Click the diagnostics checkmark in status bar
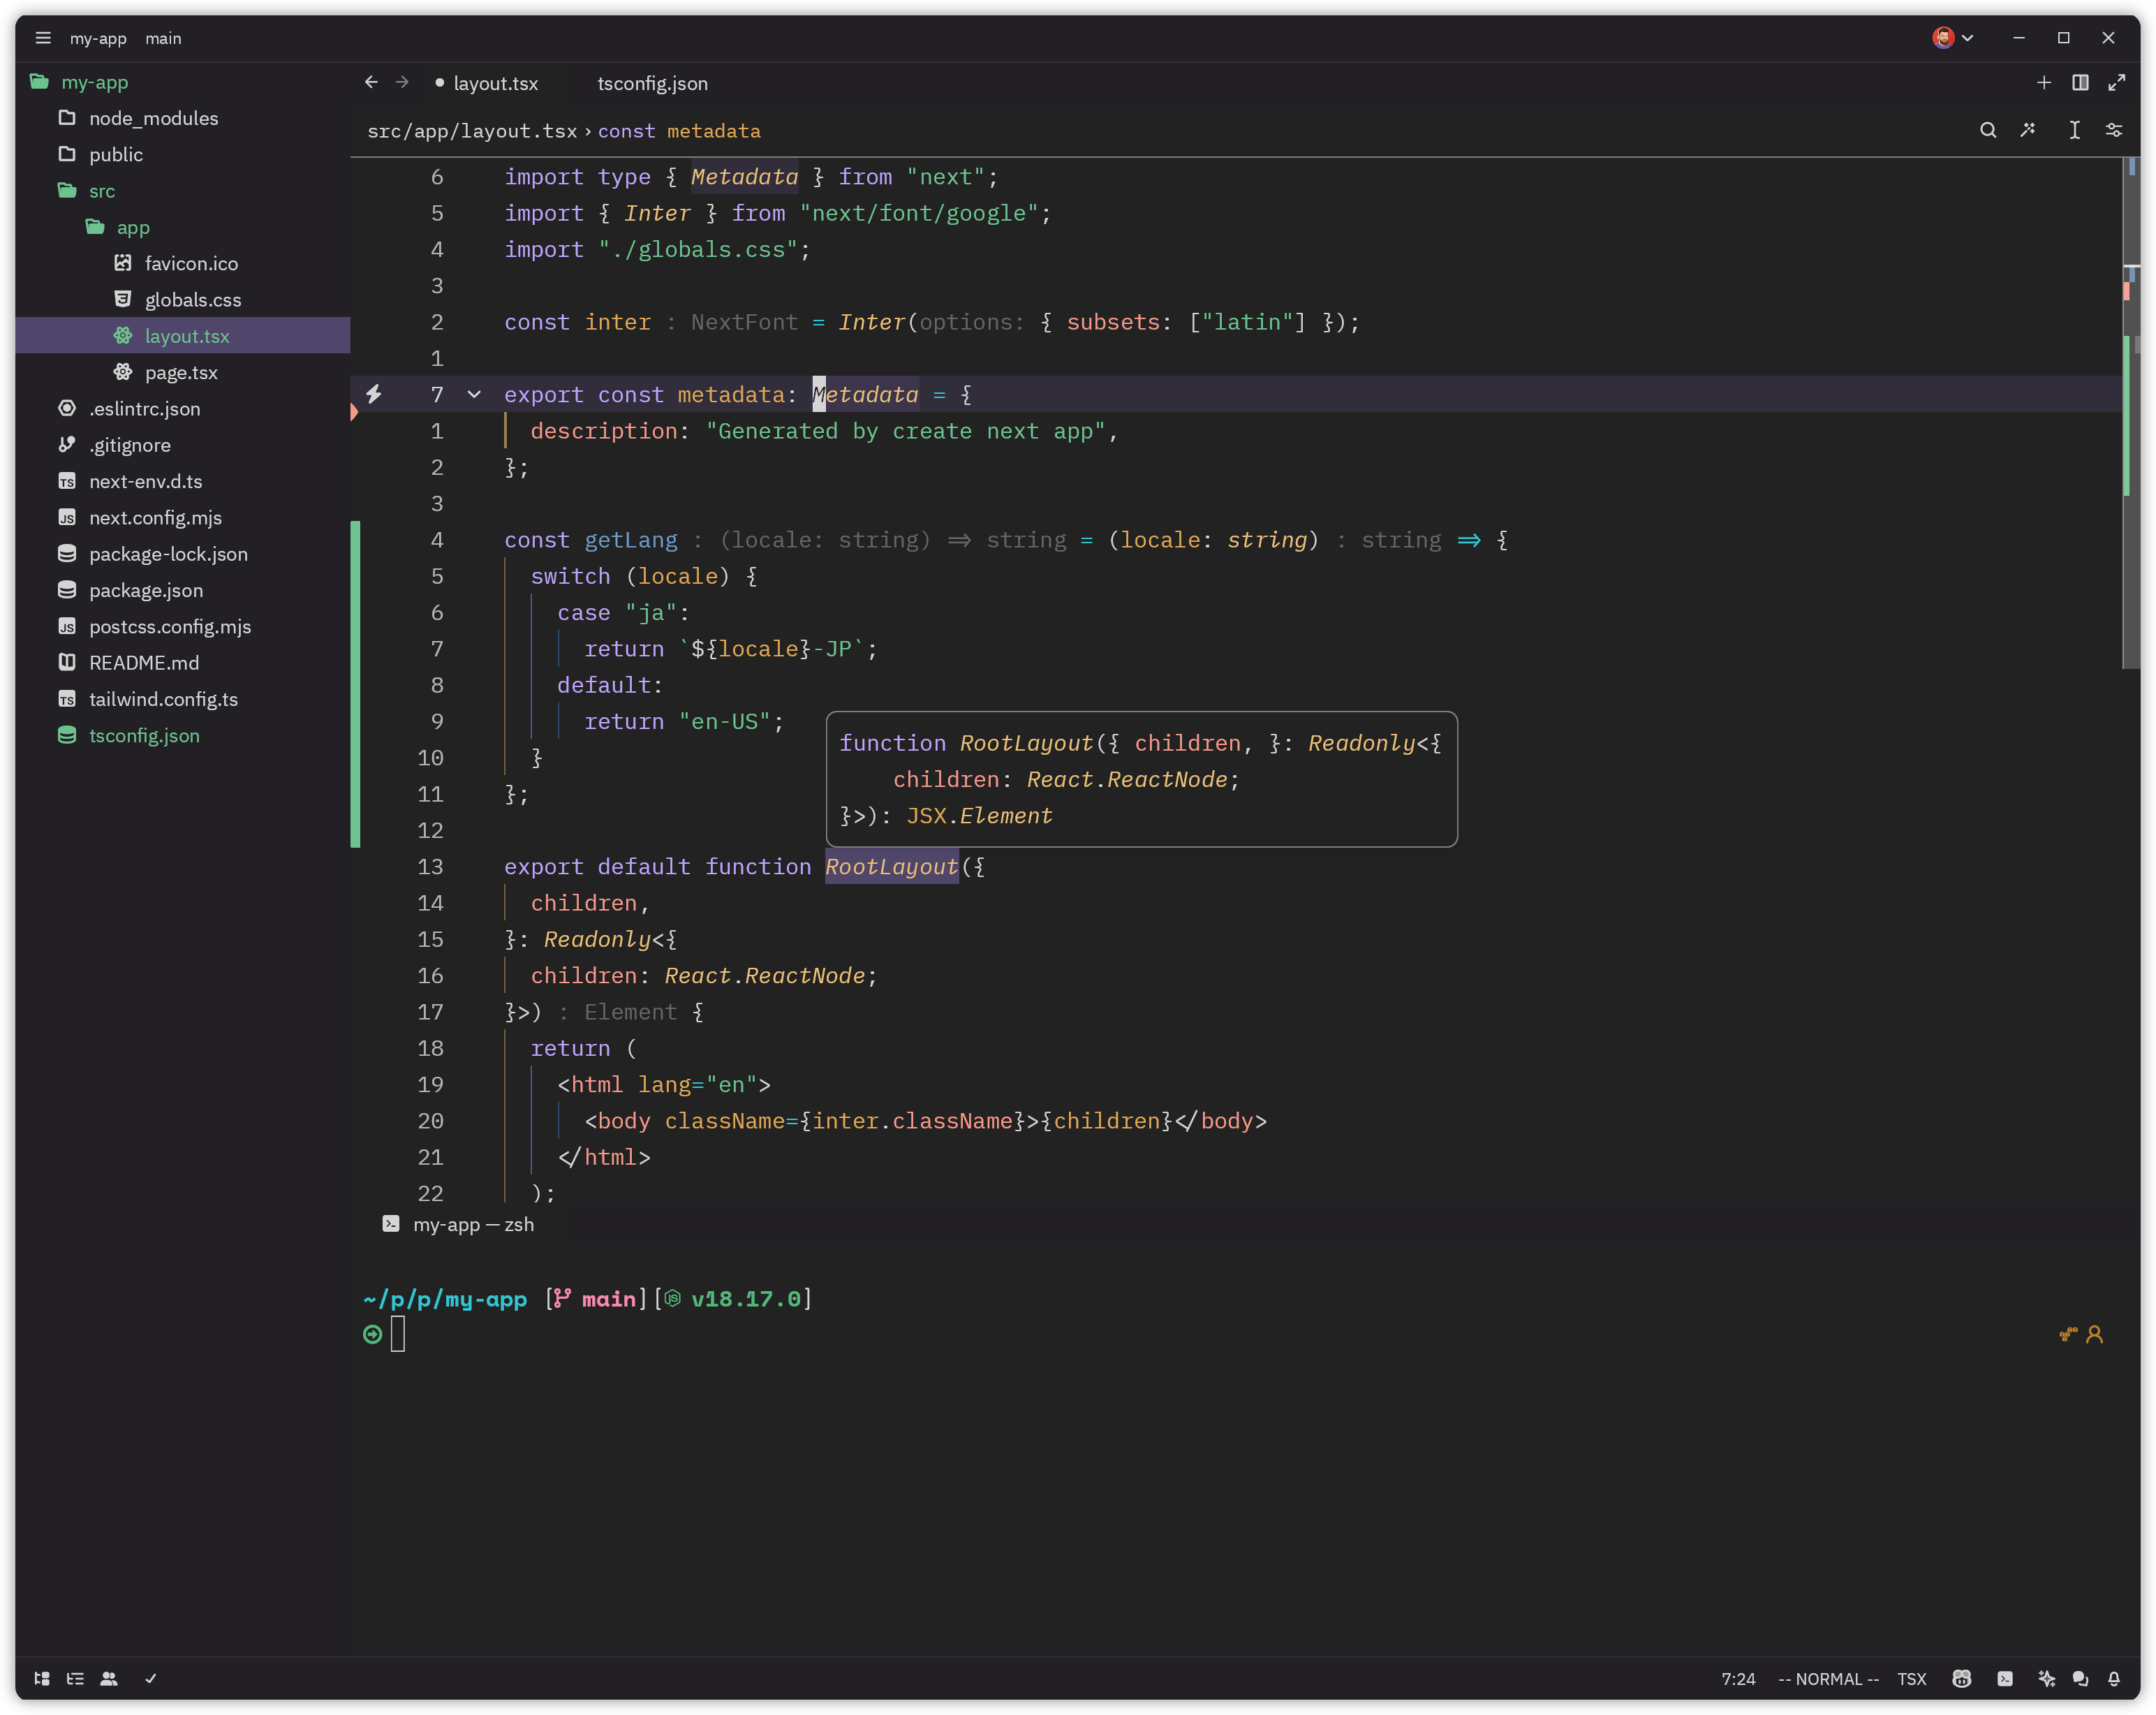Screen dimensions: 2156x1715 pyautogui.click(x=151, y=1679)
